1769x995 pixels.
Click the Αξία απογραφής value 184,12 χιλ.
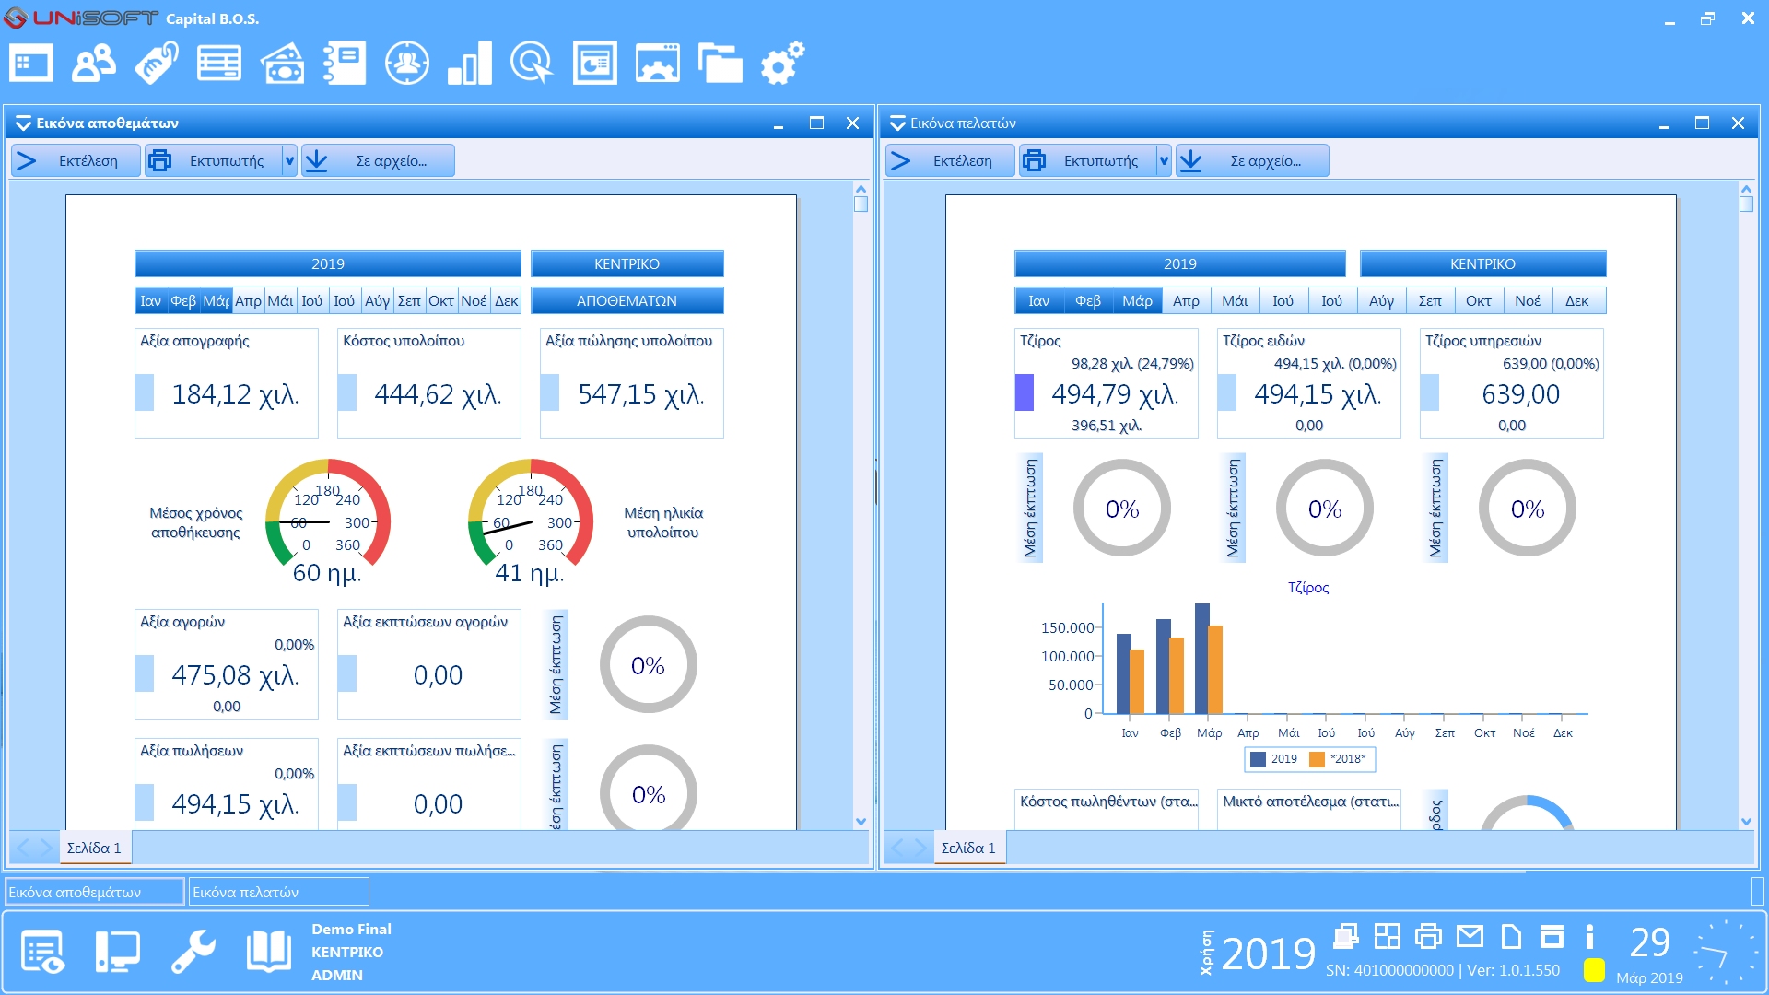(x=235, y=394)
